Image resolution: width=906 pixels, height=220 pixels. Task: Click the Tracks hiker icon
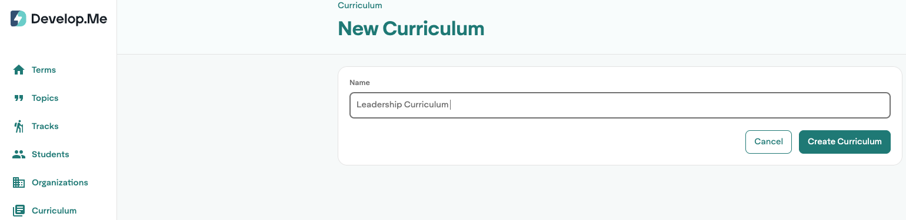[19, 126]
